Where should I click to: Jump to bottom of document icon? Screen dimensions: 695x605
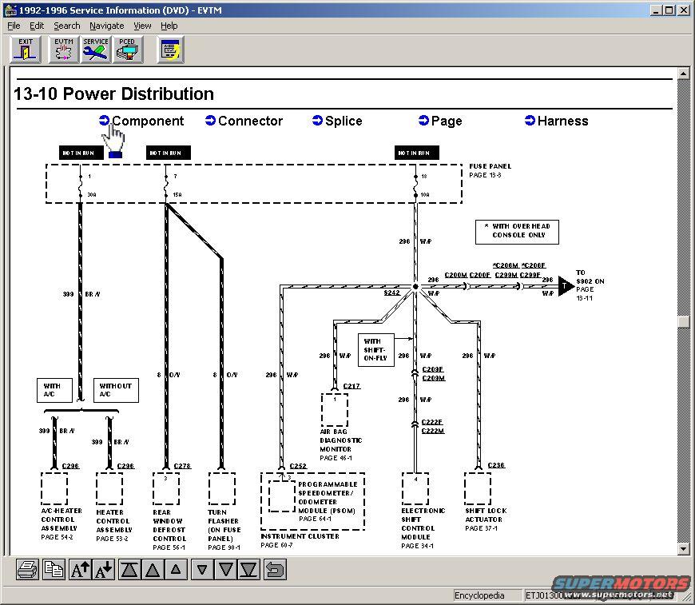coord(249,569)
